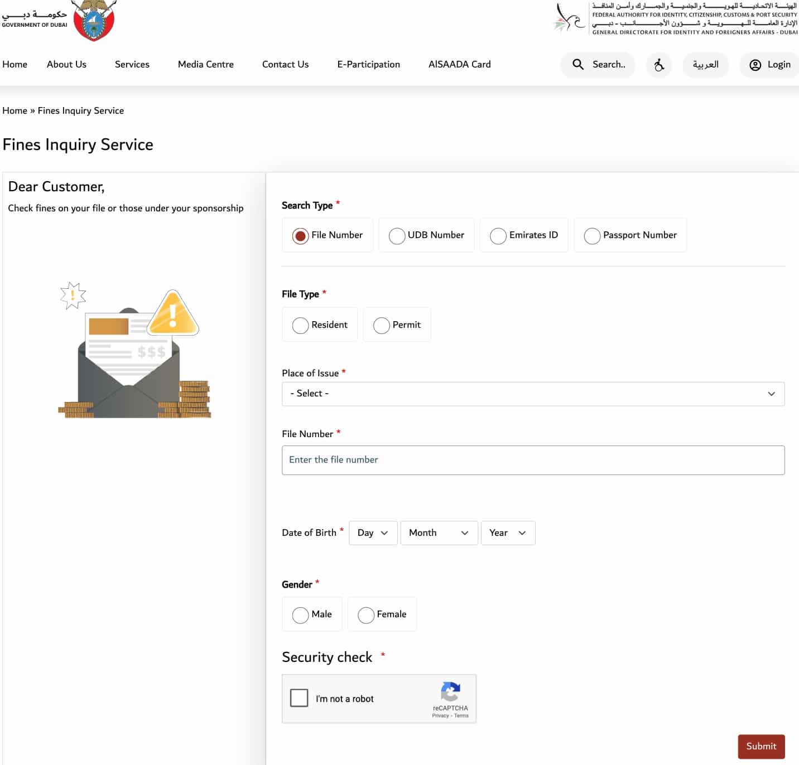Image resolution: width=799 pixels, height=765 pixels.
Task: Open the Year dropdown
Action: pos(507,532)
